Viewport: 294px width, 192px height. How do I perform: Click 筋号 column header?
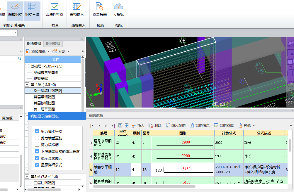point(104,133)
